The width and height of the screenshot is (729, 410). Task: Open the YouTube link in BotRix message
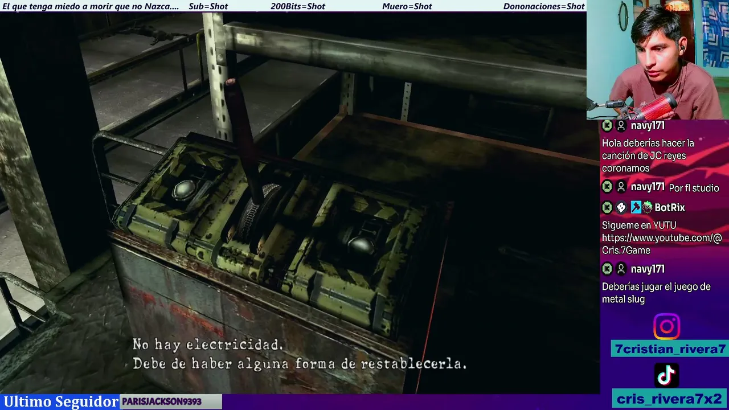662,244
